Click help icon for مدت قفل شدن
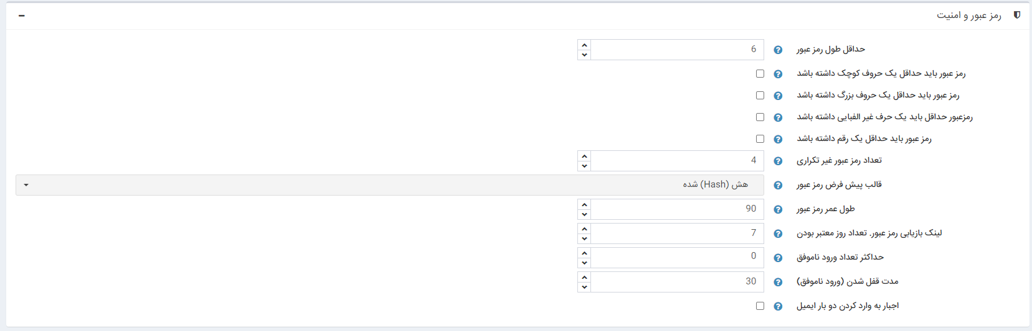The height and width of the screenshot is (331, 1032). (x=778, y=282)
